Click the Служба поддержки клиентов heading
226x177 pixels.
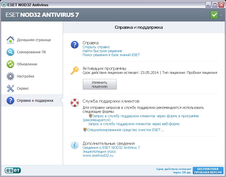coord(111,101)
